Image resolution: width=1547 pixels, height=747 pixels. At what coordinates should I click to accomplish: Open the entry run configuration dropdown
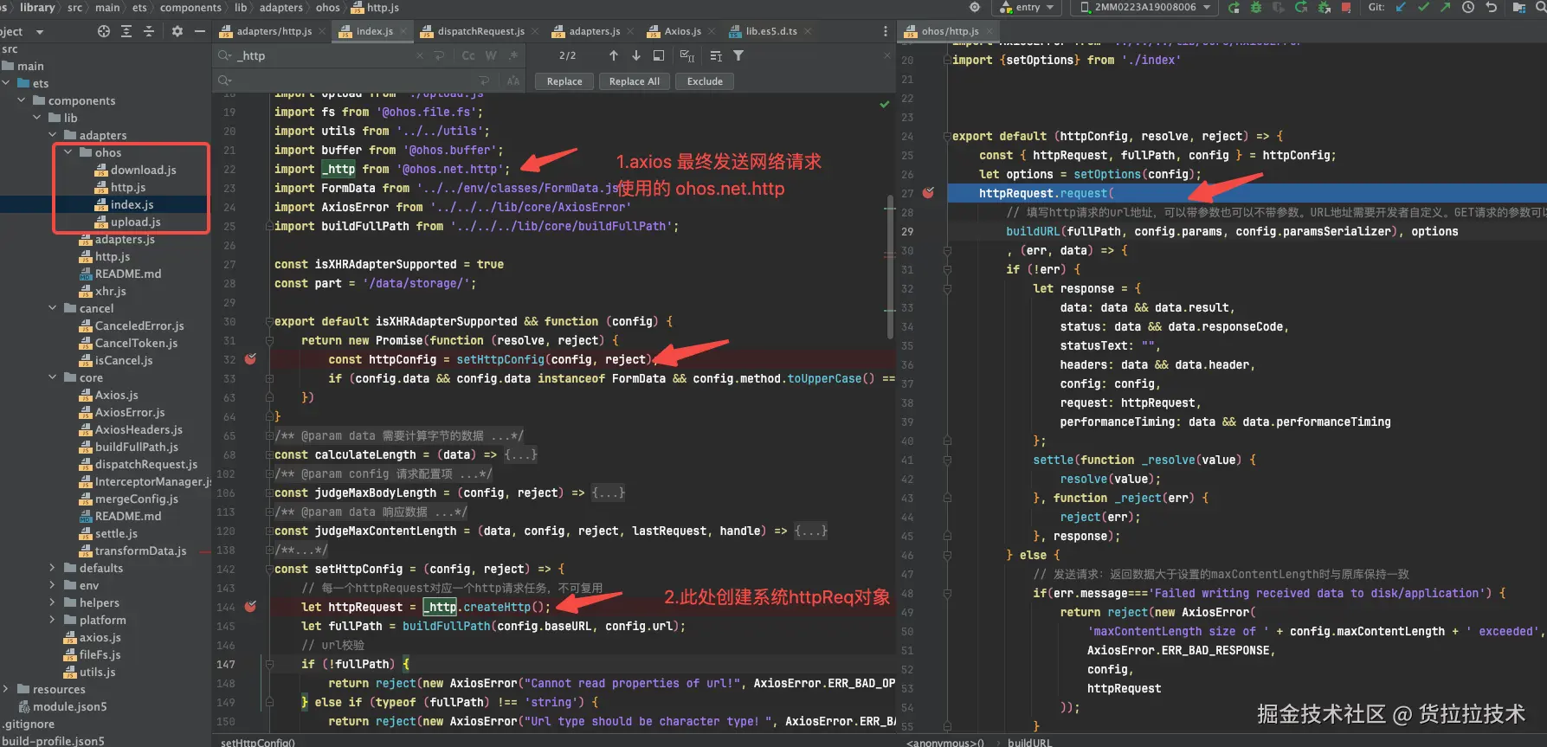coord(1028,8)
